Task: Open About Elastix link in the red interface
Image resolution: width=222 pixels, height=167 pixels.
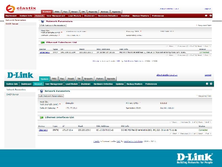Action: pos(169,9)
